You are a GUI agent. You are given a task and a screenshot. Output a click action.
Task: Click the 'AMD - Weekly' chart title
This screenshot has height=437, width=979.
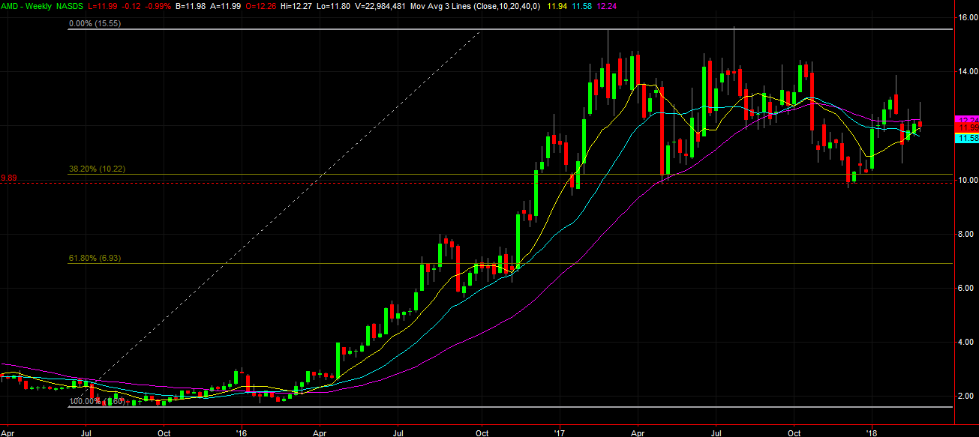[x=28, y=6]
